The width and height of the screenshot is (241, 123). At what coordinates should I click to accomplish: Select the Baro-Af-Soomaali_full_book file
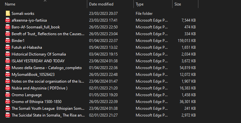[36, 27]
